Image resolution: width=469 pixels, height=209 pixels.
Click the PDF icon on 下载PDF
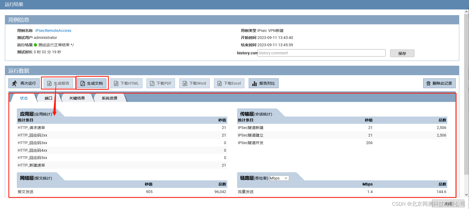click(x=152, y=84)
